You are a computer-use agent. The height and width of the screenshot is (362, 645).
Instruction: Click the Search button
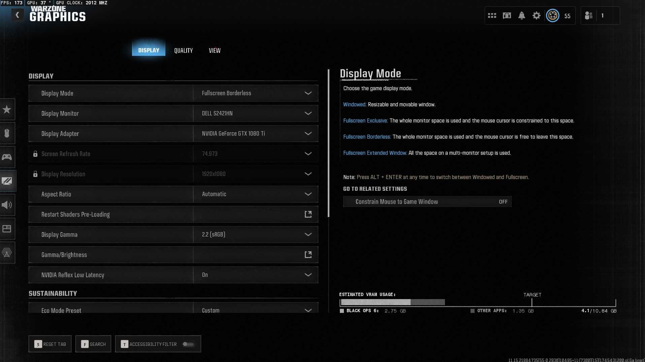click(x=93, y=344)
